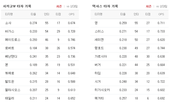Select batter 바가스 row
Image resolution: width=169 pixels, height=105 pixels.
coord(40,31)
